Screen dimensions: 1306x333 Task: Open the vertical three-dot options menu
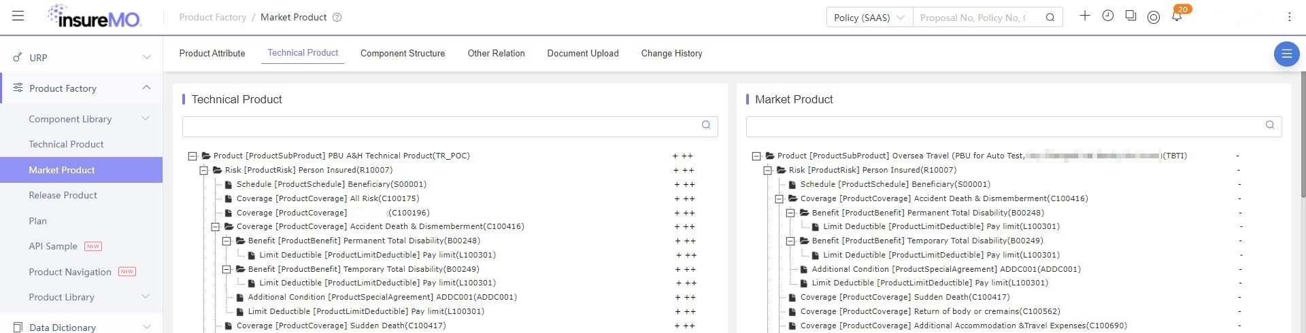(1289, 17)
